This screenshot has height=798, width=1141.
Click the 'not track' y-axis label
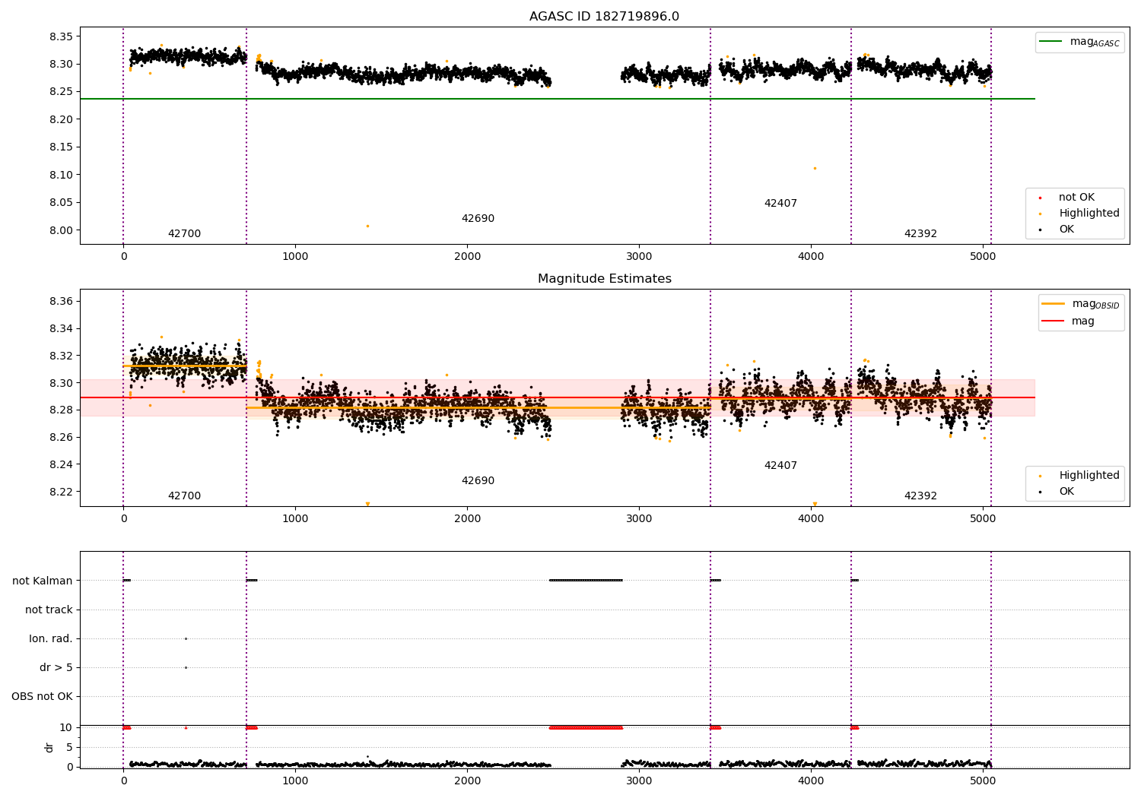[x=49, y=610]
